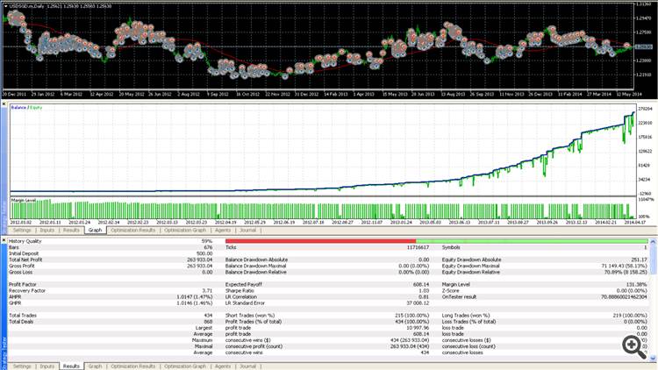Image resolution: width=658 pixels, height=370 pixels.
Task: Select the 'History Quality' row label
Action: pyautogui.click(x=25, y=241)
